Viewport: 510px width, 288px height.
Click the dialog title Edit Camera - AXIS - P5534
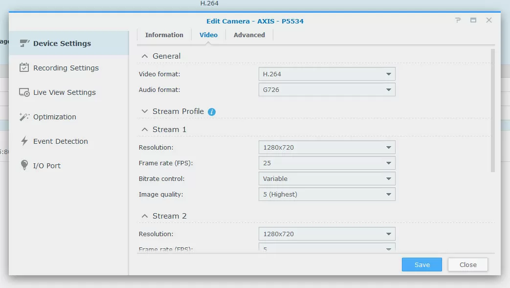click(255, 21)
